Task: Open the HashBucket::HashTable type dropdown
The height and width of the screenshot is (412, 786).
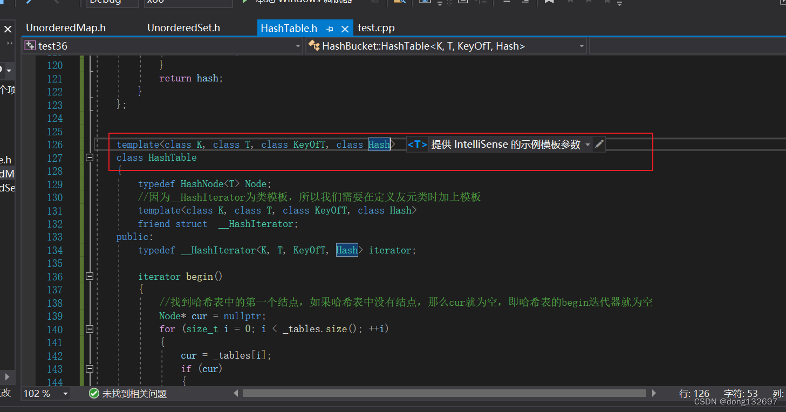Action: [582, 46]
